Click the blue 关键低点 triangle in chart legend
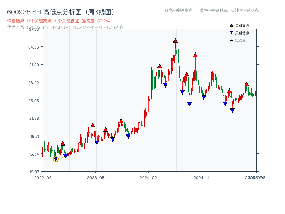The image size is (285, 214). [x=232, y=32]
